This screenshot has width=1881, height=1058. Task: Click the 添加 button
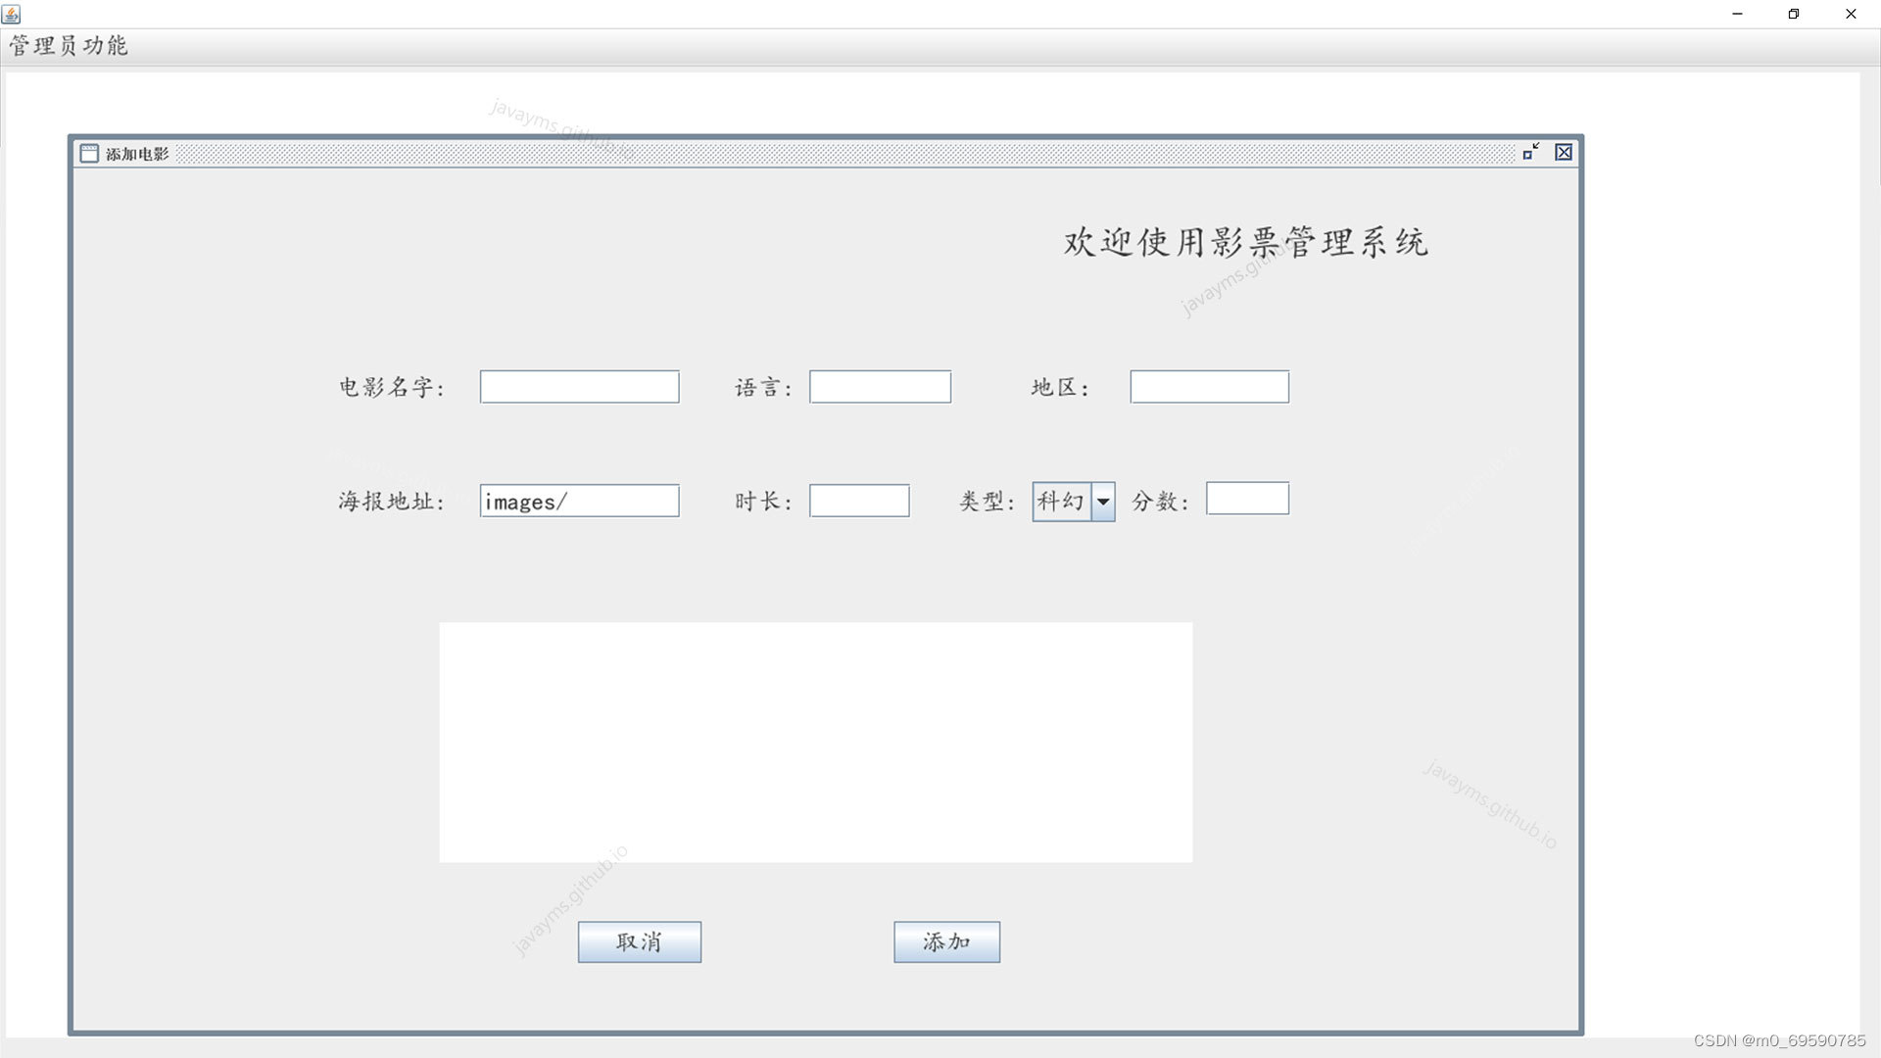pyautogui.click(x=946, y=942)
